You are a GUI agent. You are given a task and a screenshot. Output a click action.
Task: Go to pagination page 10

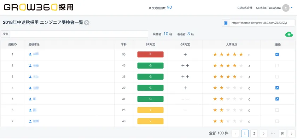(282, 133)
